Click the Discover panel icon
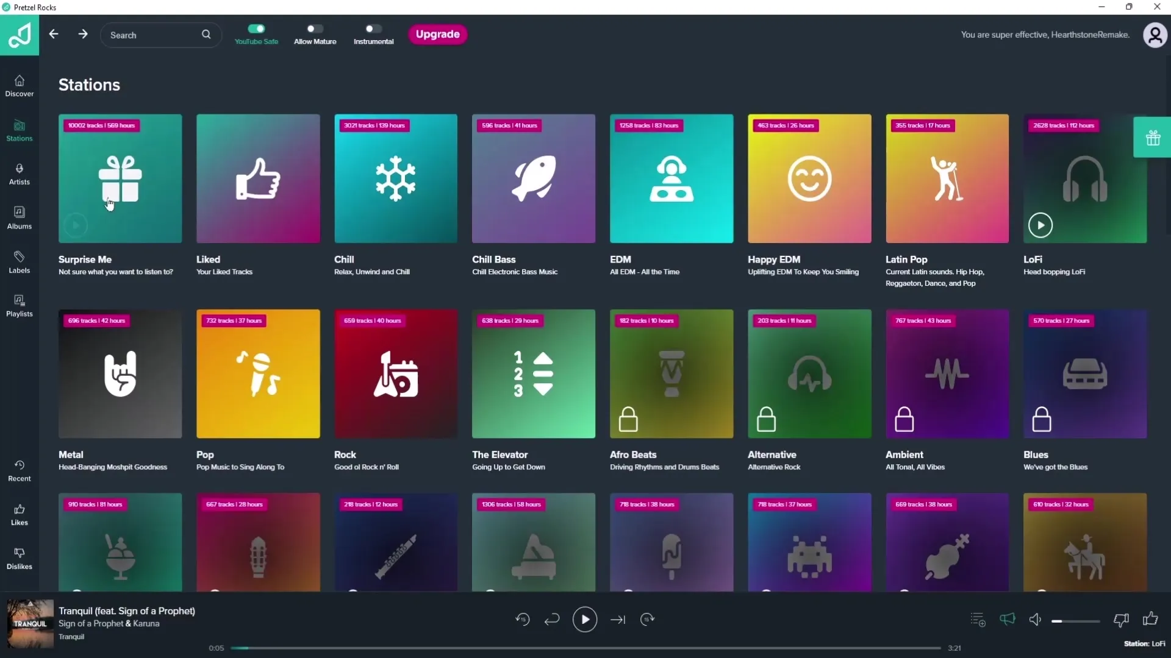Image resolution: width=1171 pixels, height=658 pixels. pos(20,85)
